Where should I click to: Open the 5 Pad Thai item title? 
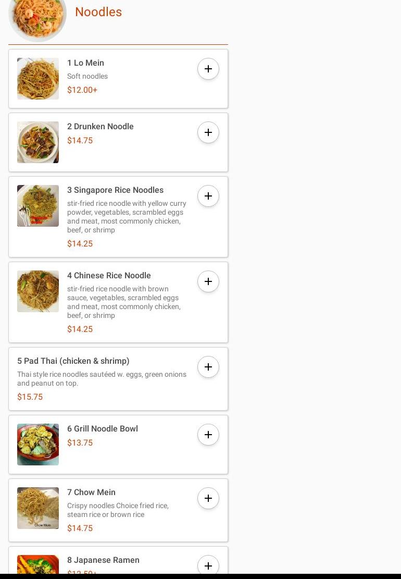click(x=73, y=361)
